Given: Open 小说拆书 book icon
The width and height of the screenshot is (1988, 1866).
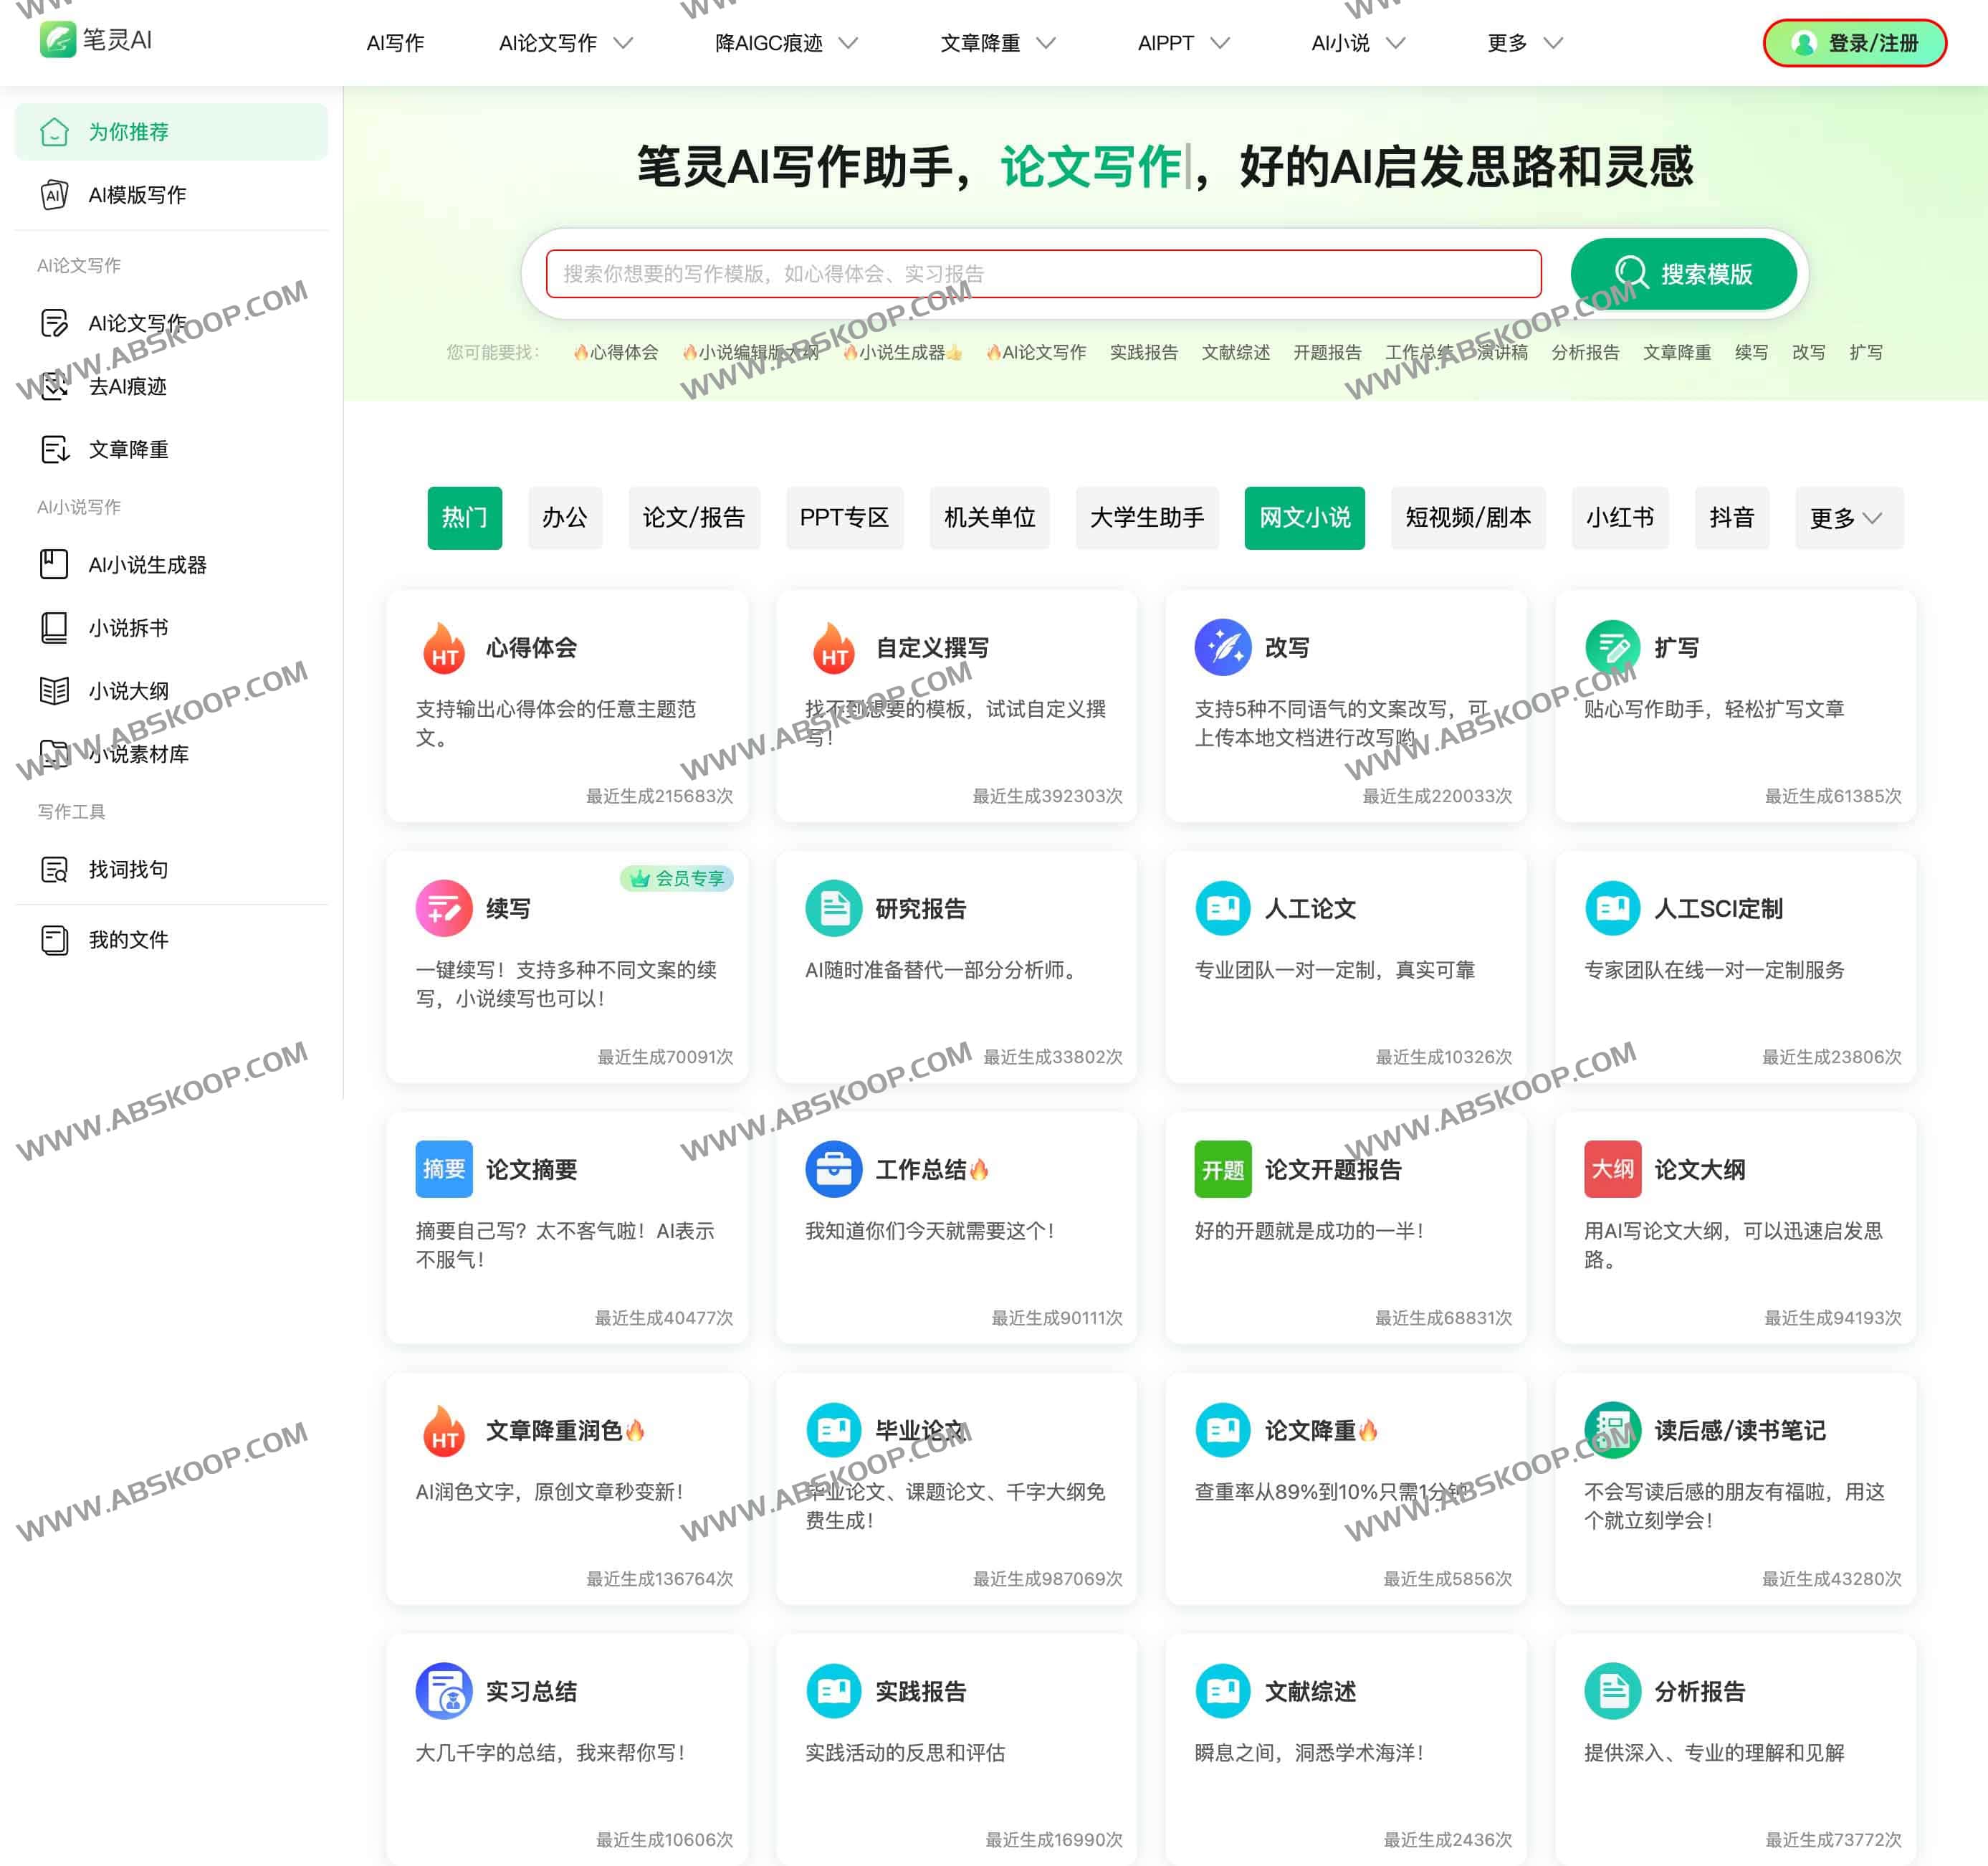Looking at the screenshot, I should click(54, 627).
